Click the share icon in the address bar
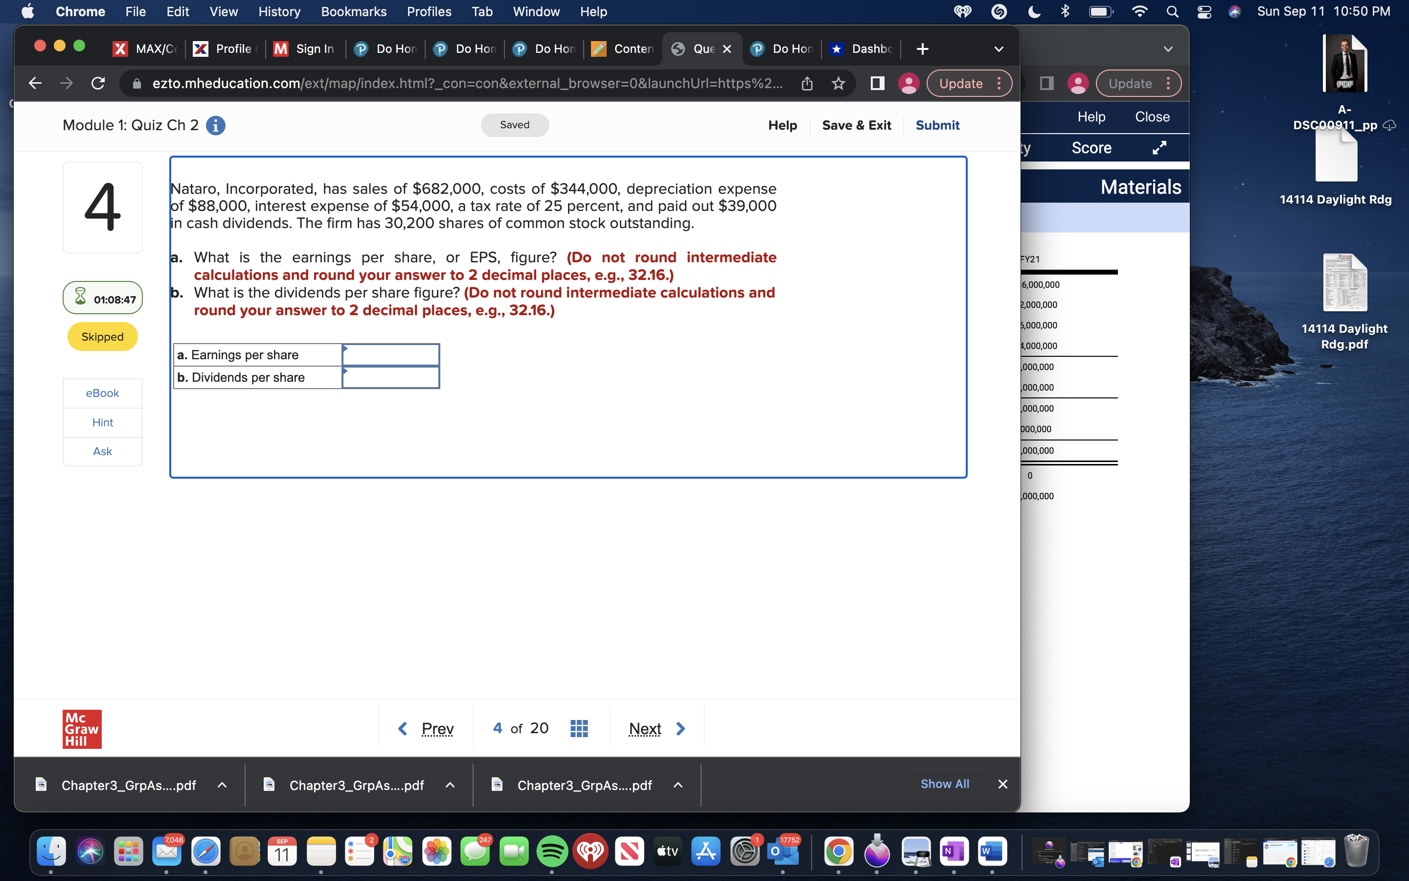The height and width of the screenshot is (881, 1409). coord(807,83)
